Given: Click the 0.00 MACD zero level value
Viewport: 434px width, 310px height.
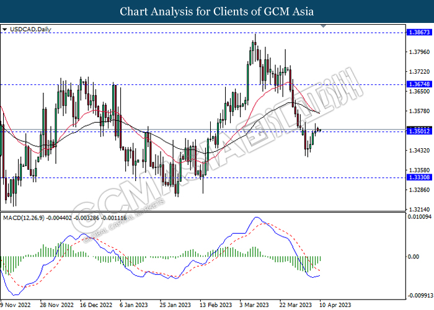Looking at the screenshot, I should [414, 257].
